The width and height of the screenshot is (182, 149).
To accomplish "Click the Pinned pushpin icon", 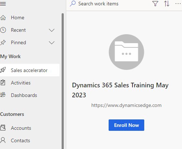I will coord(3,42).
